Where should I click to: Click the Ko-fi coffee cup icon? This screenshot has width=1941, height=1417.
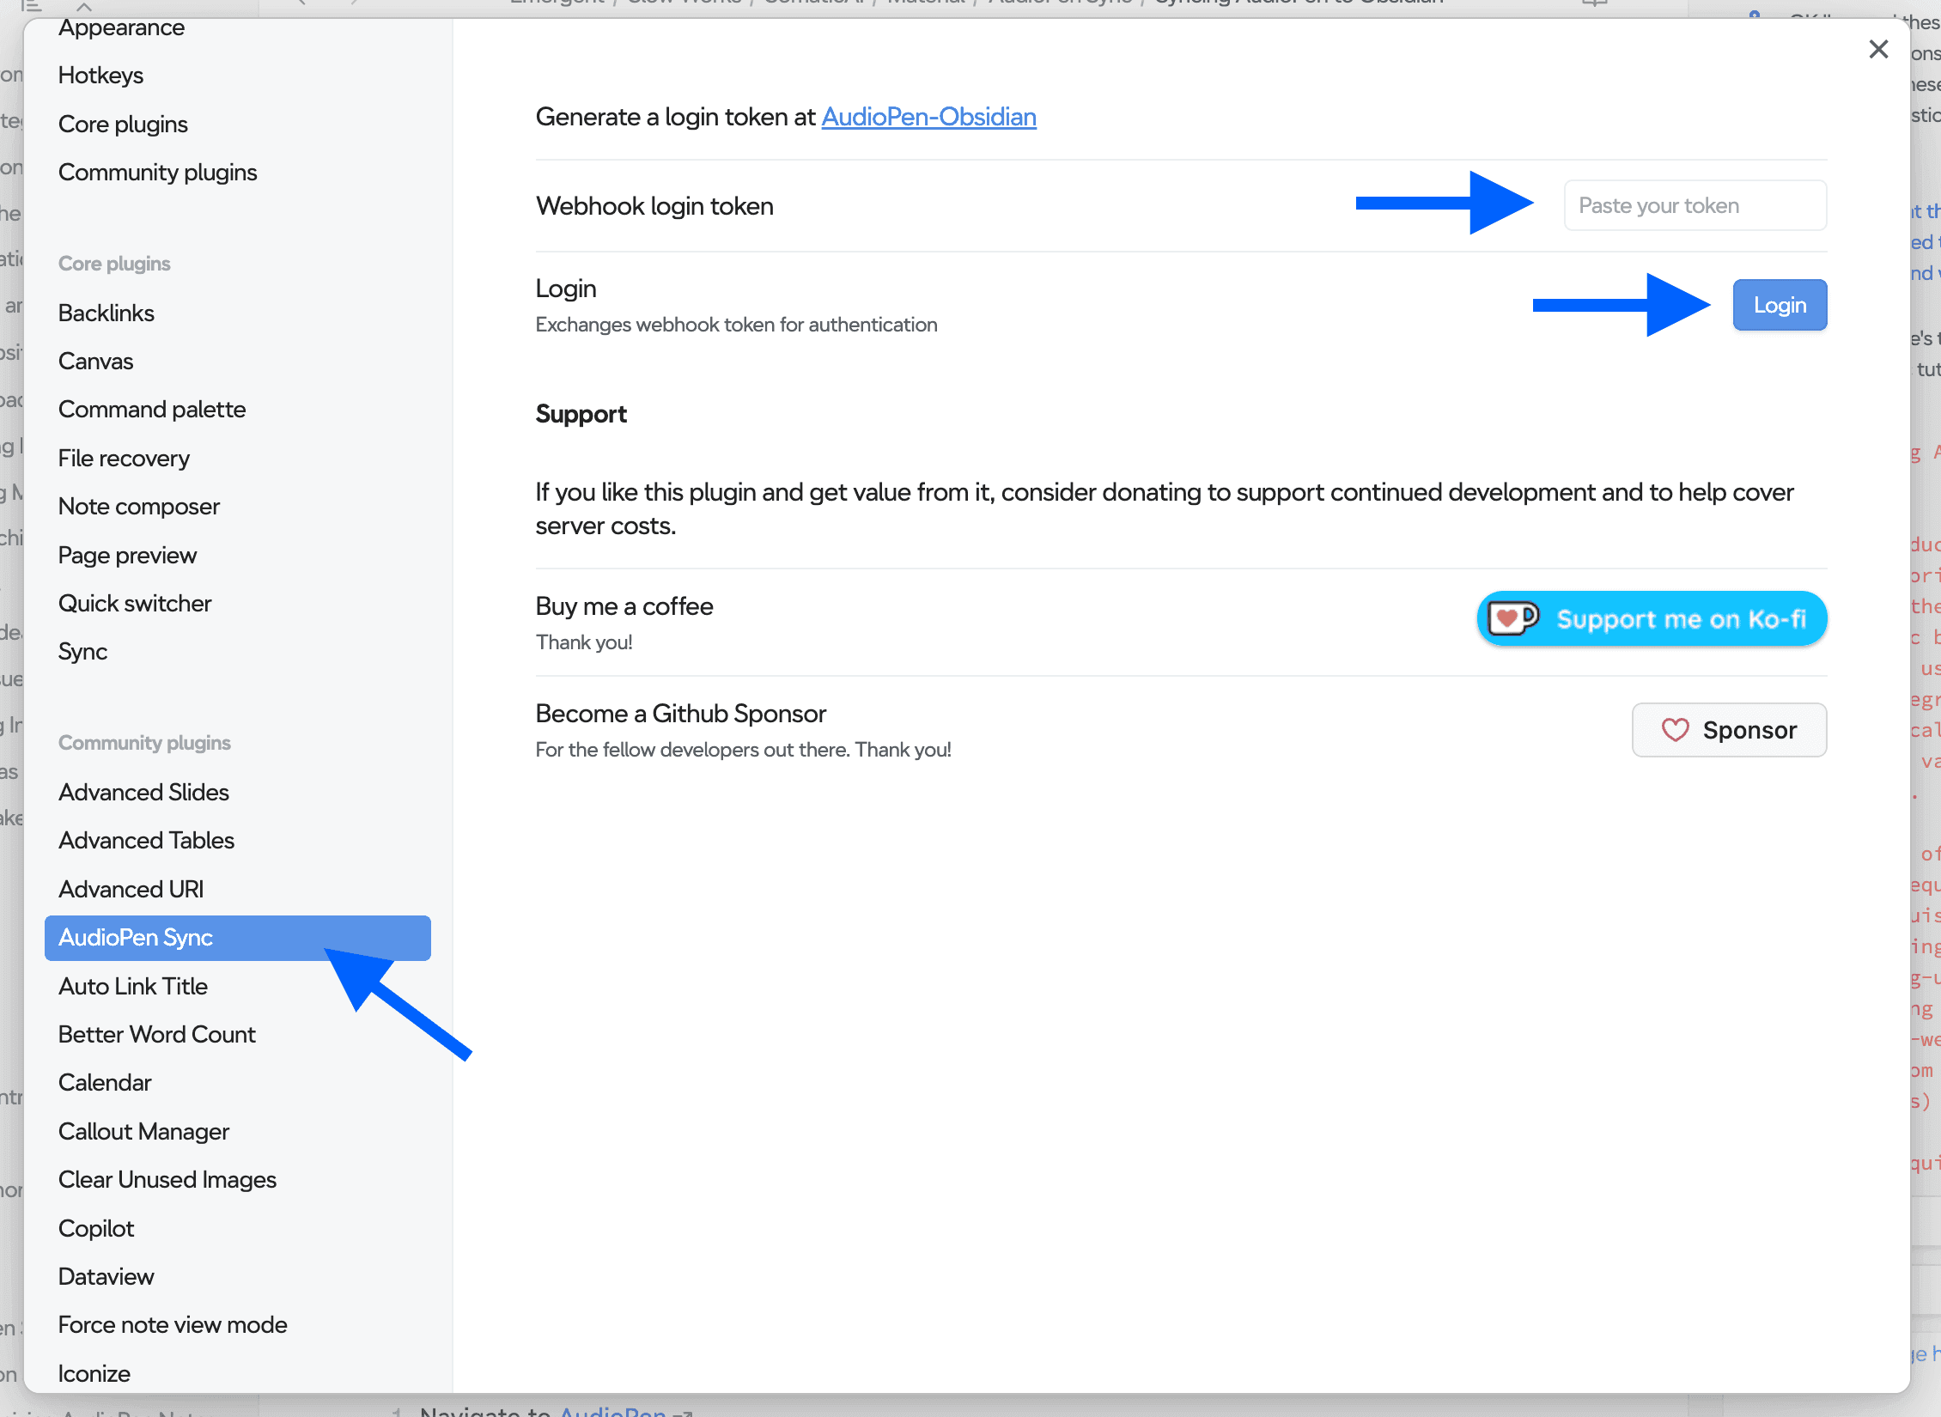point(1512,618)
